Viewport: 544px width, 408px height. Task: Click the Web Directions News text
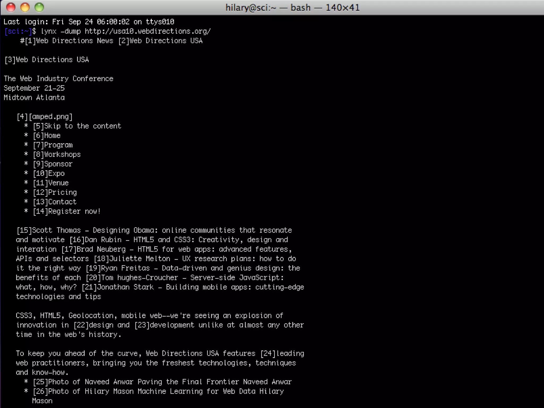[x=74, y=41]
